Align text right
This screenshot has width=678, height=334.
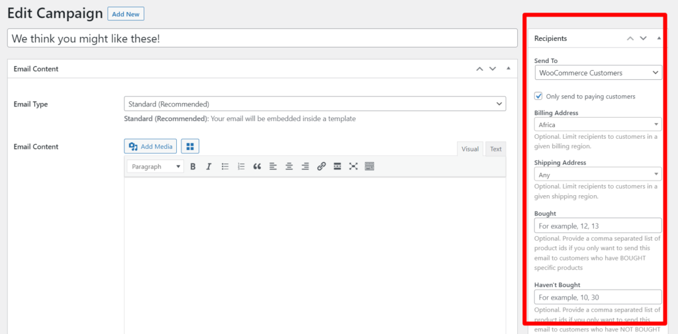coord(305,167)
